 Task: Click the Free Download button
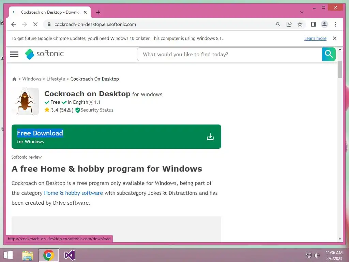pyautogui.click(x=116, y=136)
